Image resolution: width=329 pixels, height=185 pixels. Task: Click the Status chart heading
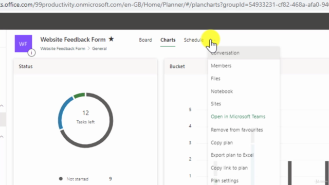coord(26,66)
